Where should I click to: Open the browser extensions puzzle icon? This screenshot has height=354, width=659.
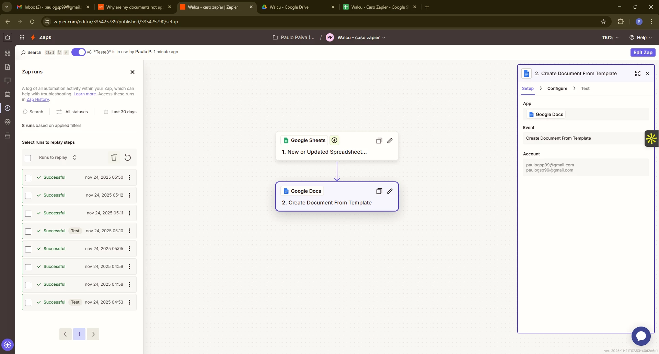pos(621,22)
